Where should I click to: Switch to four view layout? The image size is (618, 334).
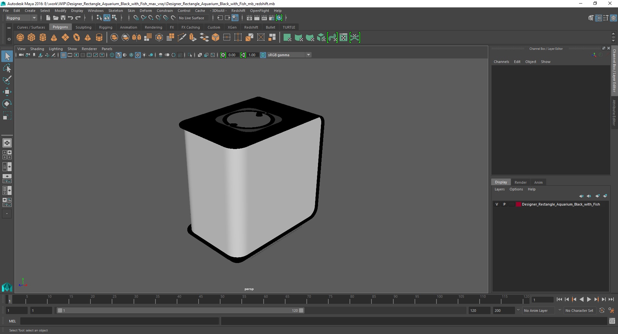(x=7, y=155)
